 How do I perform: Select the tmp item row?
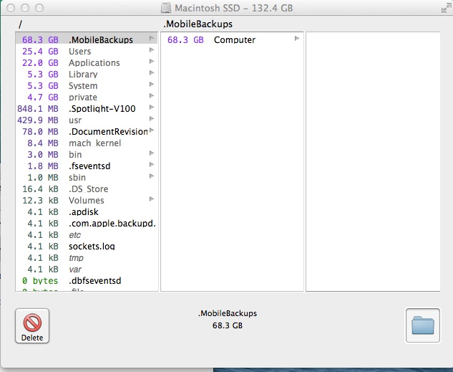pyautogui.click(x=87, y=258)
